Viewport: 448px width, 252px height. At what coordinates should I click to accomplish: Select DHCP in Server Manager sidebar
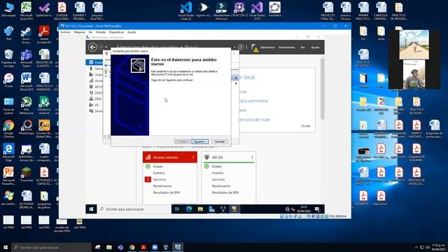pos(95,93)
